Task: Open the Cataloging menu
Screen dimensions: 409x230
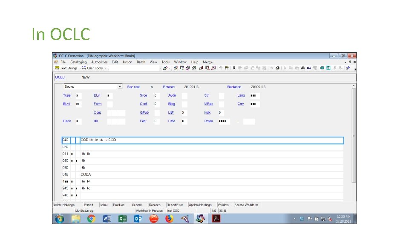Action: pos(78,62)
